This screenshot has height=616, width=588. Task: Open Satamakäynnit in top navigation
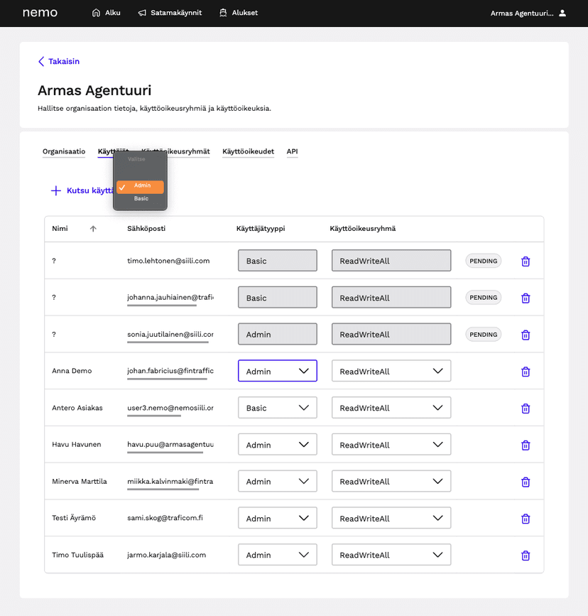tap(170, 13)
